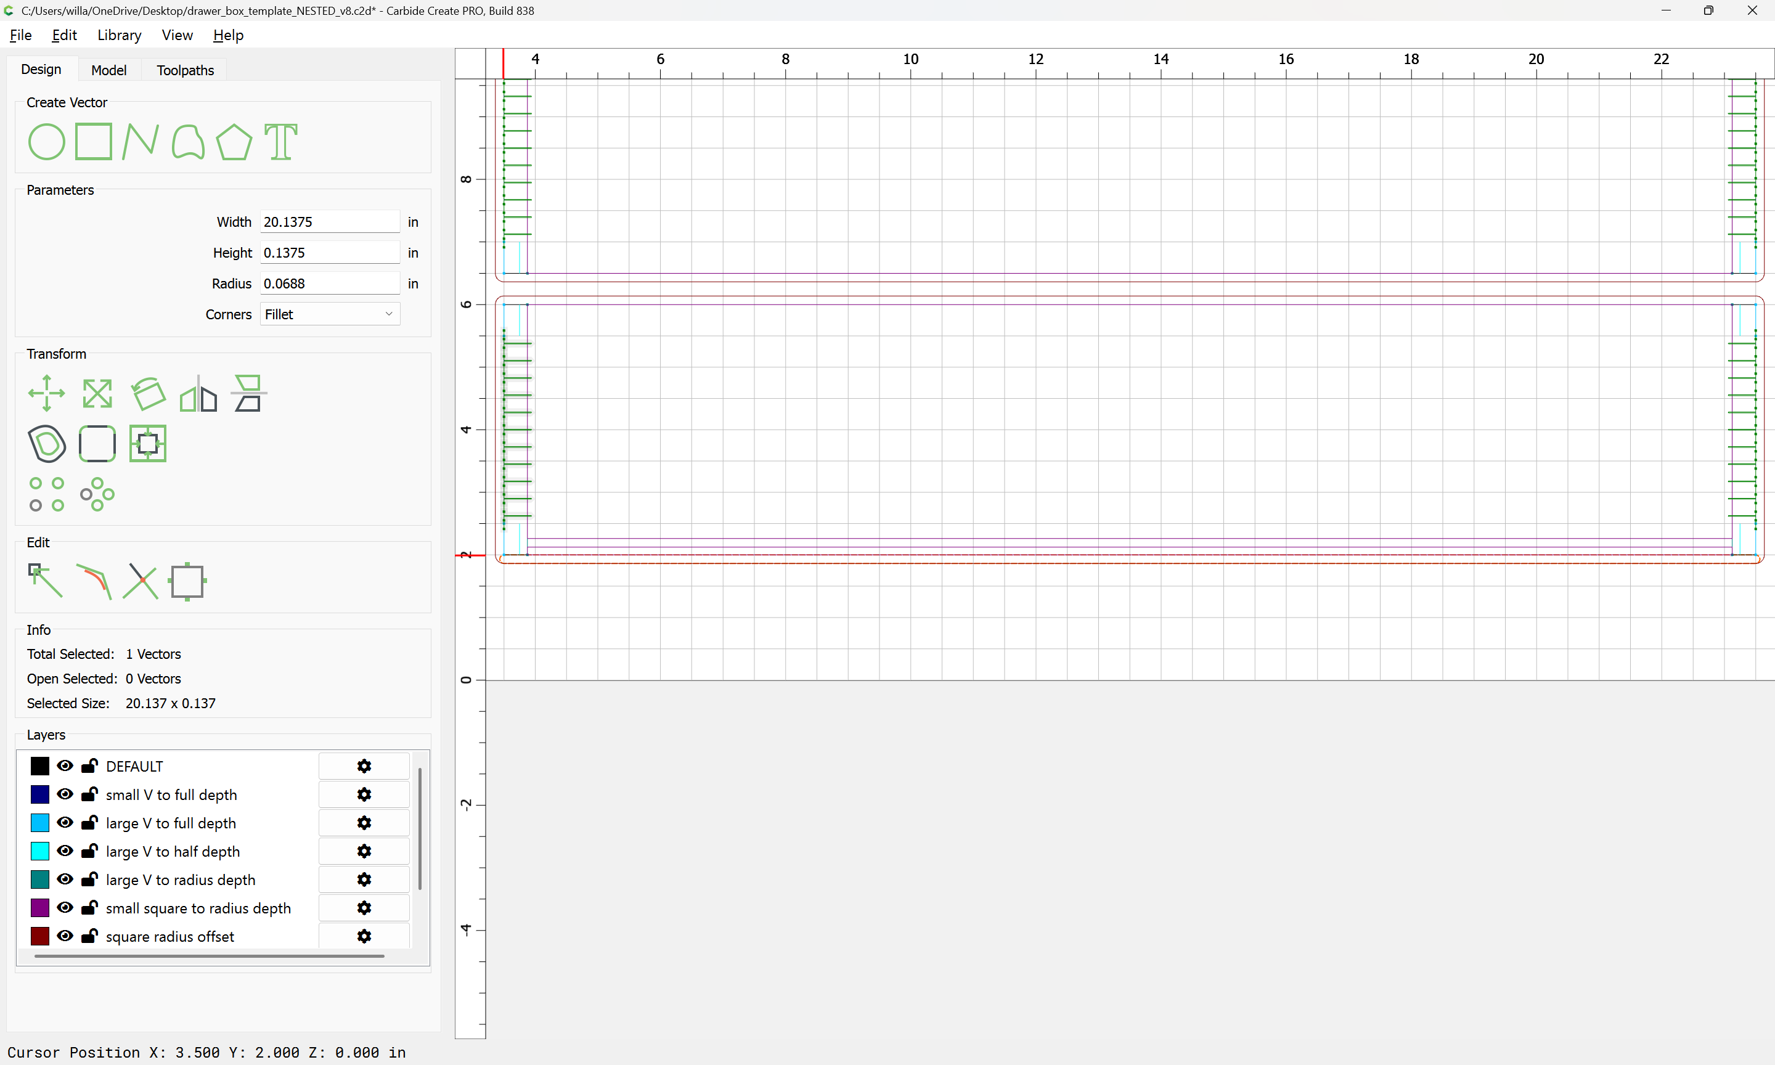Image resolution: width=1775 pixels, height=1065 pixels.
Task: Choose the Polyline drawing tool
Action: coord(140,141)
